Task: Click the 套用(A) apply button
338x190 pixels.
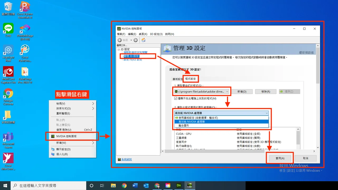Action: [280, 158]
